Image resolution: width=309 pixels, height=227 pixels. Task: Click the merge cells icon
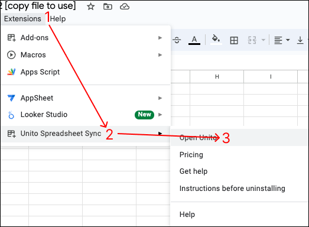(x=252, y=40)
